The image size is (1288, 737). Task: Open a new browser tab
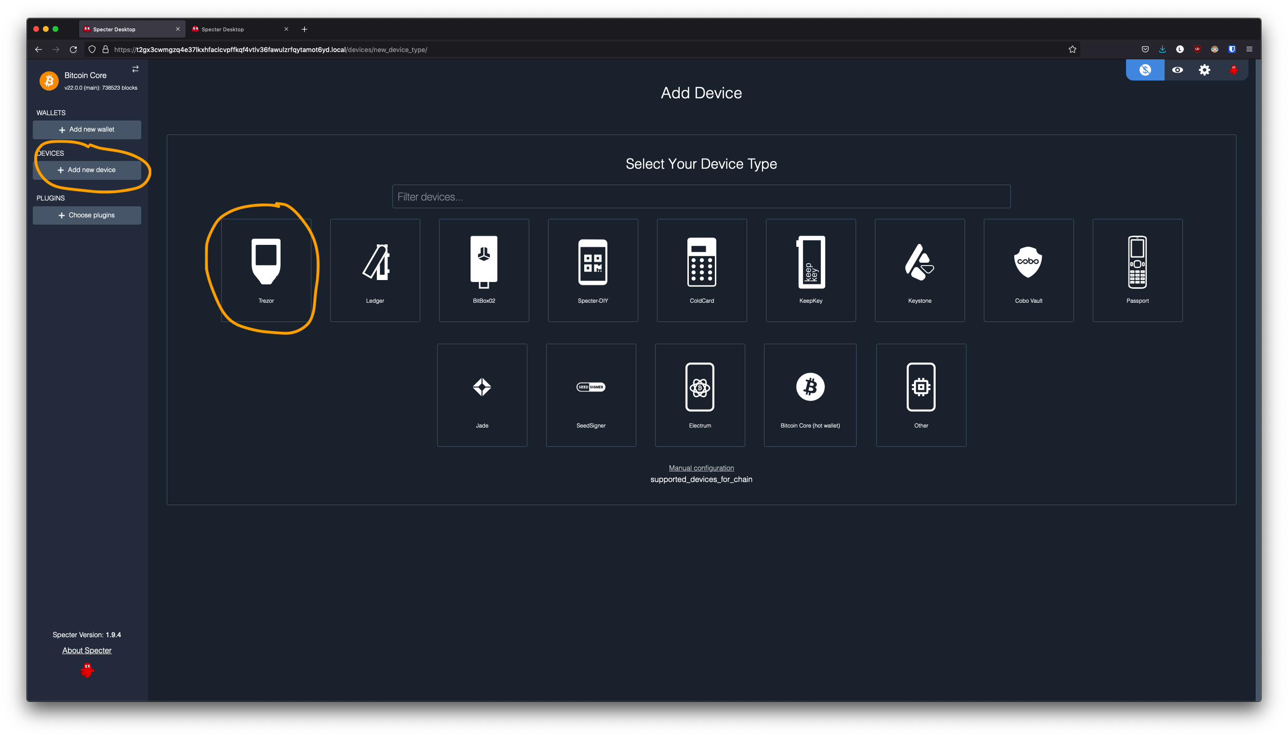[x=304, y=29]
